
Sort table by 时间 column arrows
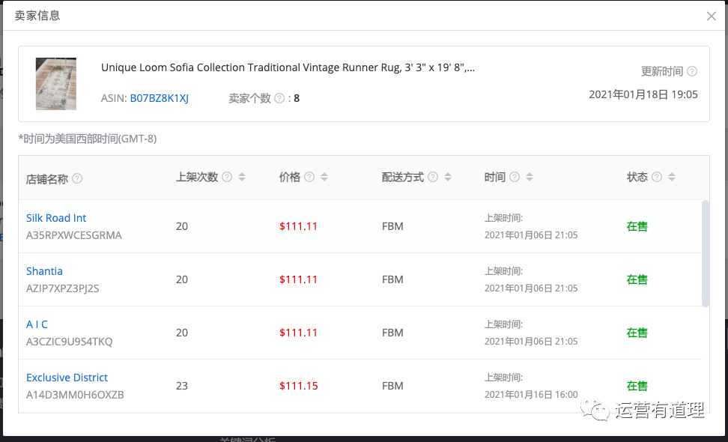[x=530, y=178]
